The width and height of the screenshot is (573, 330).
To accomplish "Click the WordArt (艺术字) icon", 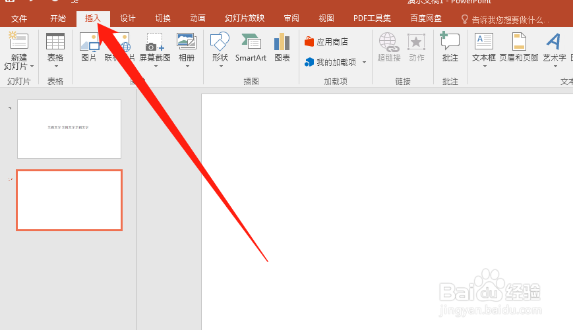I will point(554,41).
